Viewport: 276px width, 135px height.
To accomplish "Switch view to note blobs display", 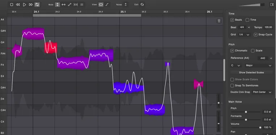I will pos(101,5).
